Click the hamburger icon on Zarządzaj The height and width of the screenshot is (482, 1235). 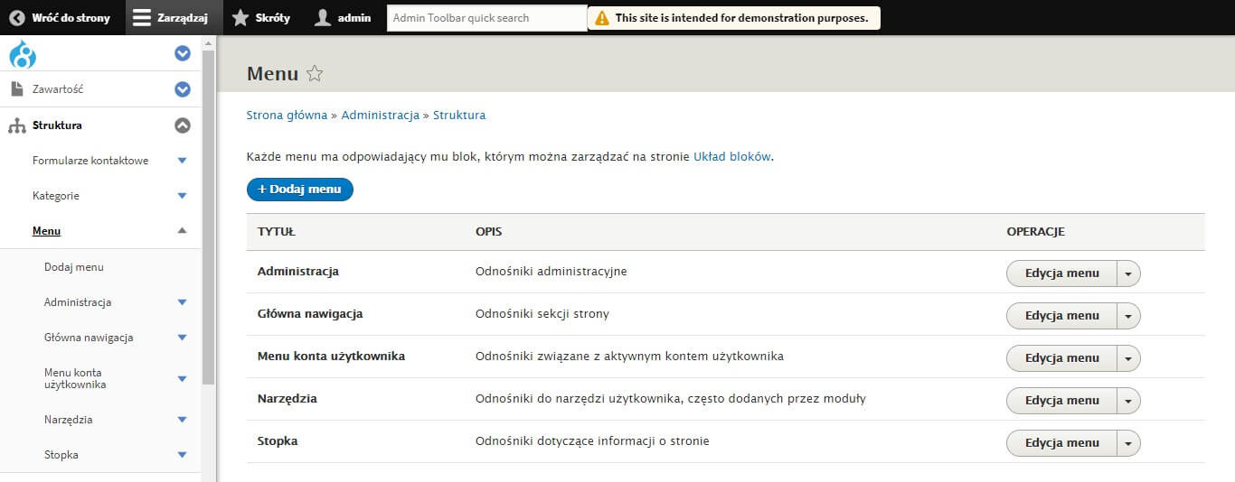(x=141, y=17)
